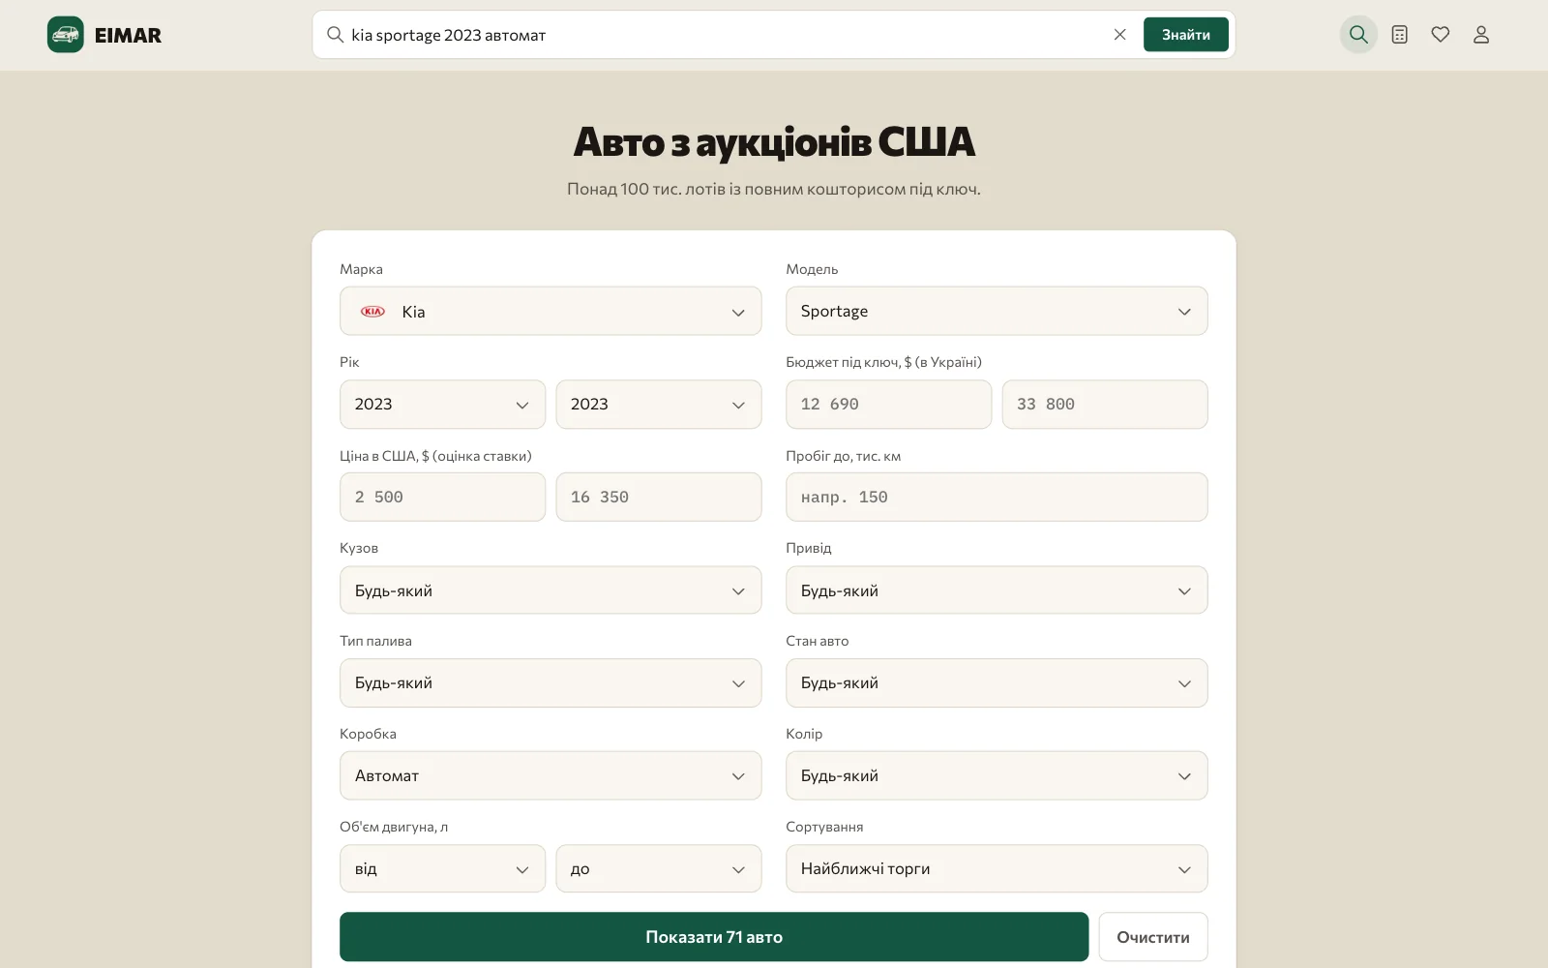
Task: Open the user profile icon
Action: point(1481,35)
